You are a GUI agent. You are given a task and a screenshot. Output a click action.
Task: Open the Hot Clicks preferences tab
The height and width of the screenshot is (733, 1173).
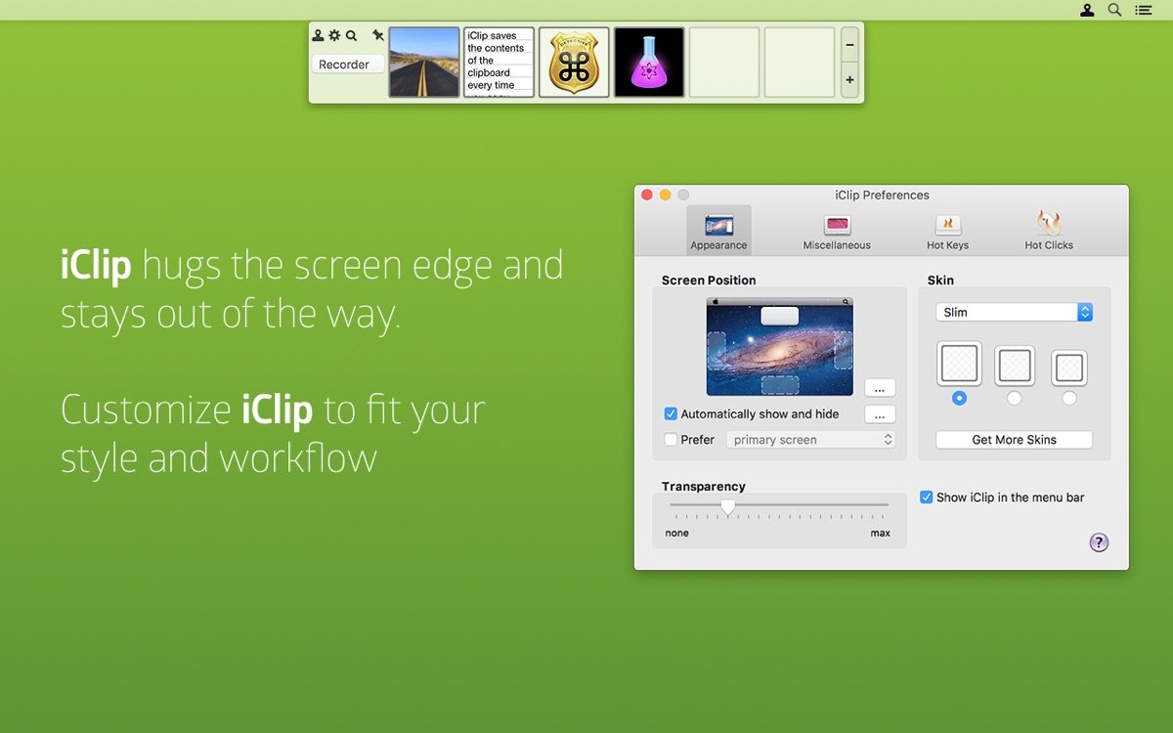pos(1048,231)
